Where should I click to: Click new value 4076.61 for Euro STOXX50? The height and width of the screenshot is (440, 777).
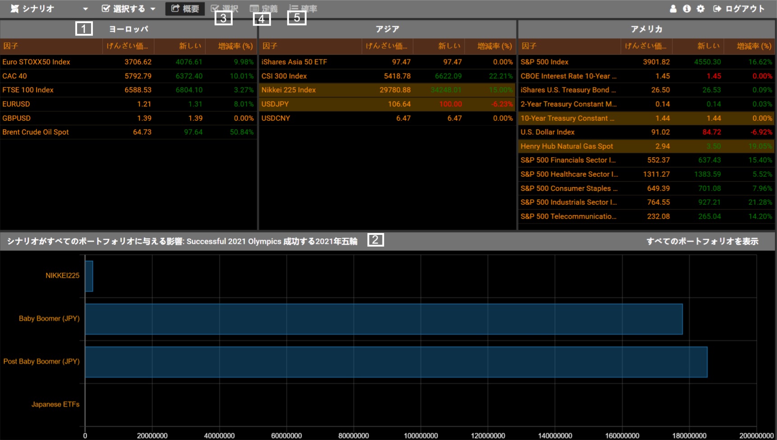(x=189, y=62)
